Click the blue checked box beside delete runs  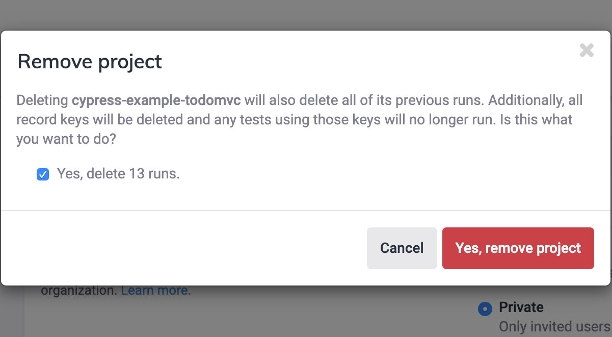point(43,174)
